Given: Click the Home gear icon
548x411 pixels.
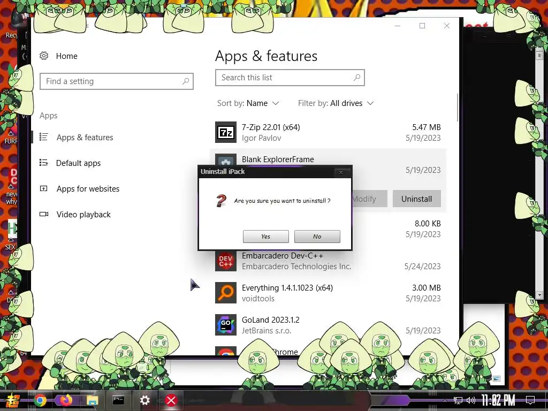Looking at the screenshot, I should [44, 56].
